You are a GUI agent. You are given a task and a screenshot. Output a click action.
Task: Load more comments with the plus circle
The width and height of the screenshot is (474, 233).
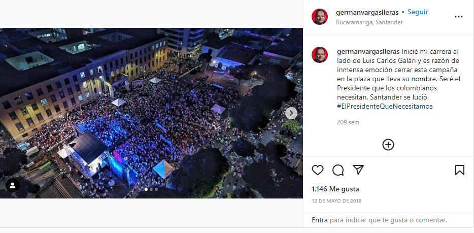(x=388, y=145)
